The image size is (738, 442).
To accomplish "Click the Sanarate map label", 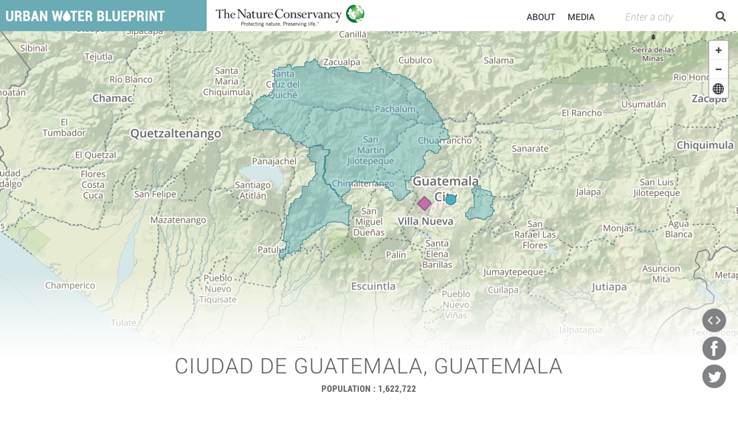I will click(x=530, y=149).
